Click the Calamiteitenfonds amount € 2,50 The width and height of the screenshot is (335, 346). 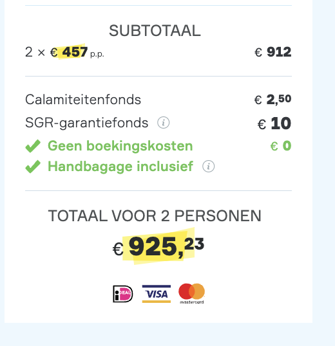[273, 100]
